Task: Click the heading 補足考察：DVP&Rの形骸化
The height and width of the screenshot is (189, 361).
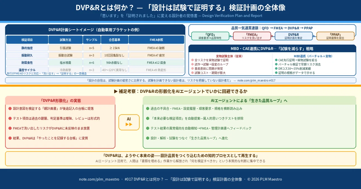Action: tap(180, 91)
